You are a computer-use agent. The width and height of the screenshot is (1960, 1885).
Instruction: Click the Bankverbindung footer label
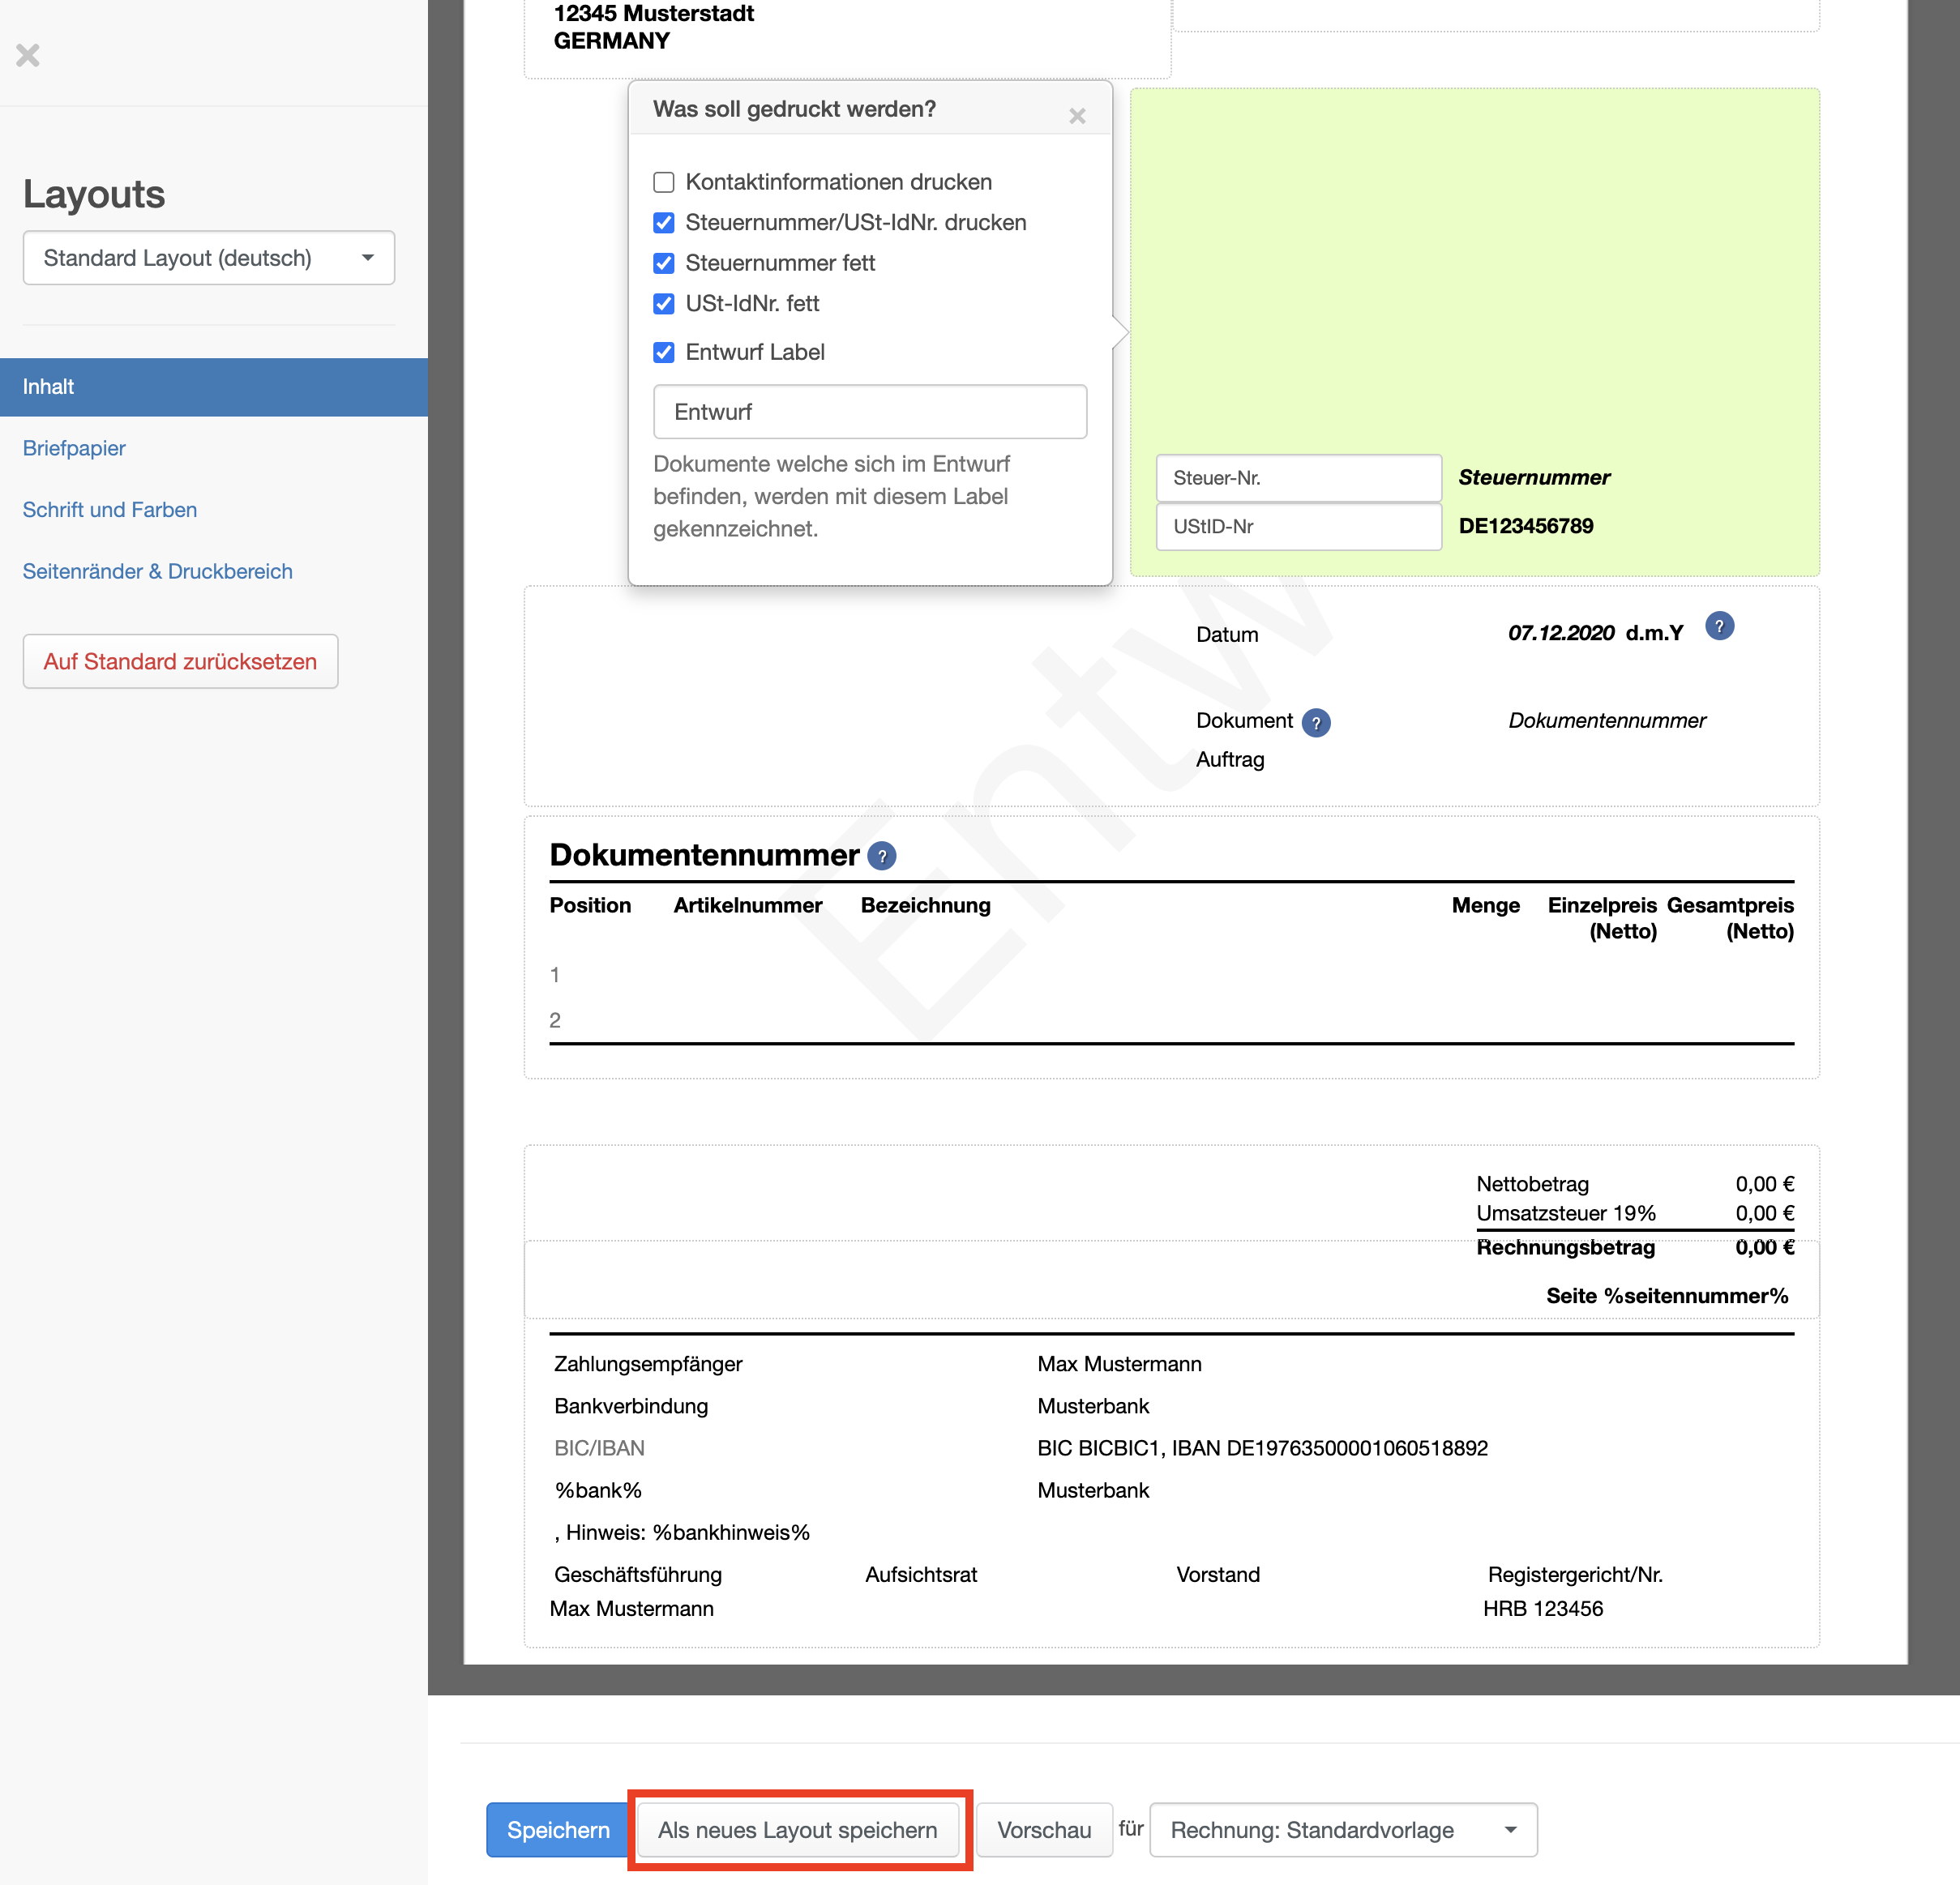[631, 1406]
